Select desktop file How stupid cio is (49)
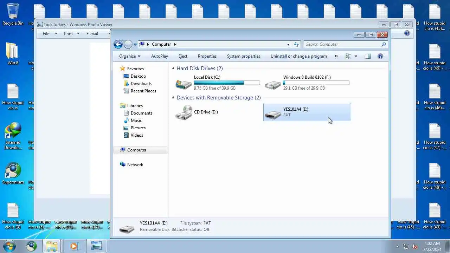Image resolution: width=450 pixels, height=253 pixels. click(435, 216)
